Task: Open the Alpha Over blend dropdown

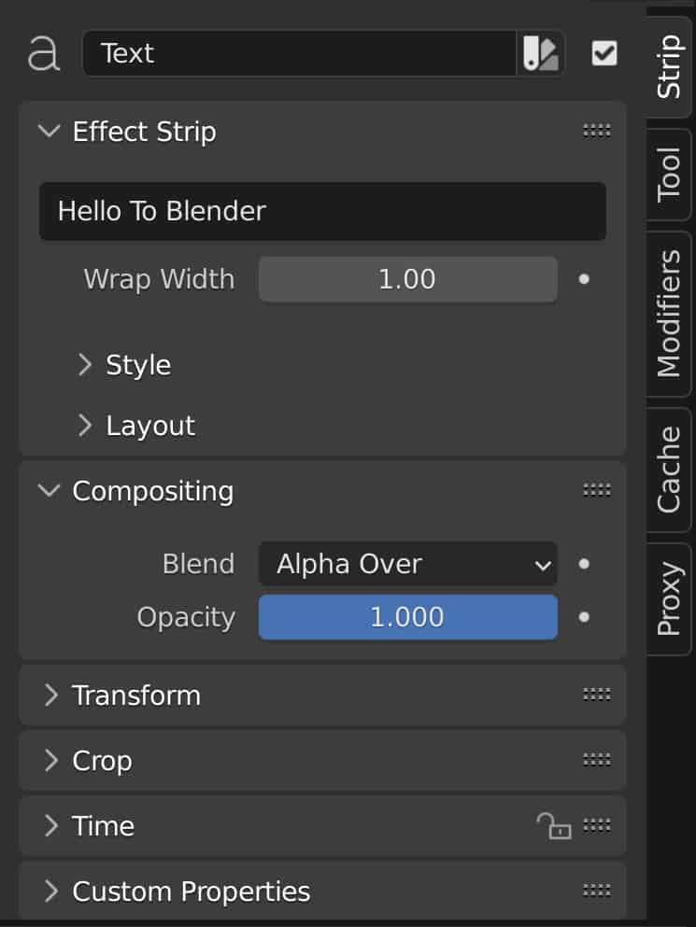Action: (x=407, y=563)
